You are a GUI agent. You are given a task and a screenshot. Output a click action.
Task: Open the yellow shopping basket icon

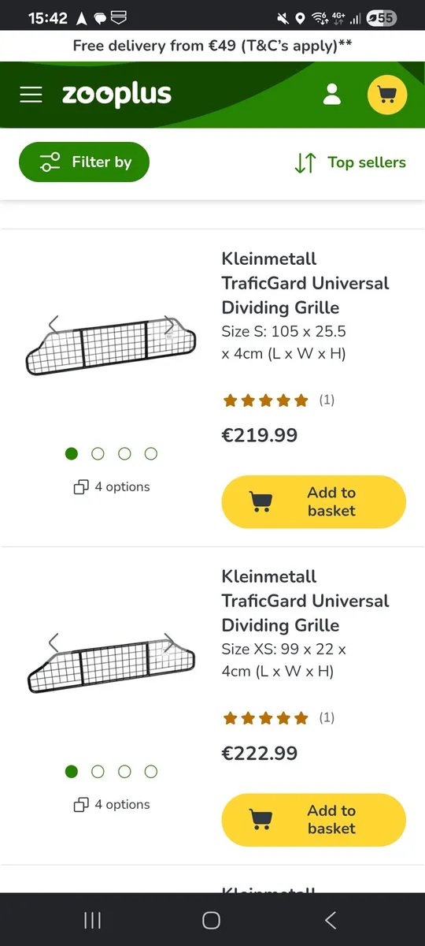click(387, 95)
